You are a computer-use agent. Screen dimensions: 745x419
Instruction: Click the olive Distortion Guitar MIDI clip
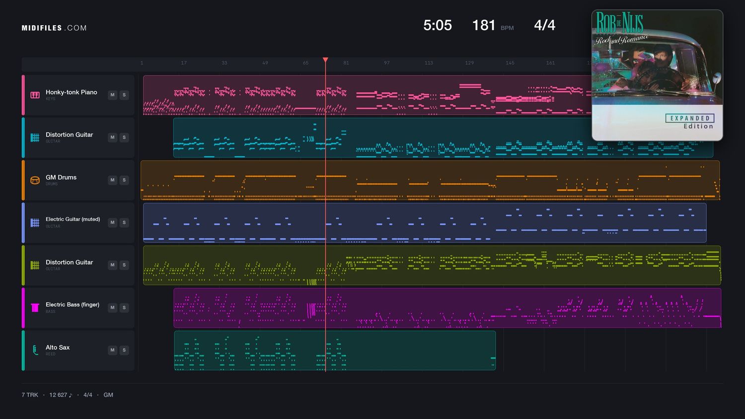(432, 265)
